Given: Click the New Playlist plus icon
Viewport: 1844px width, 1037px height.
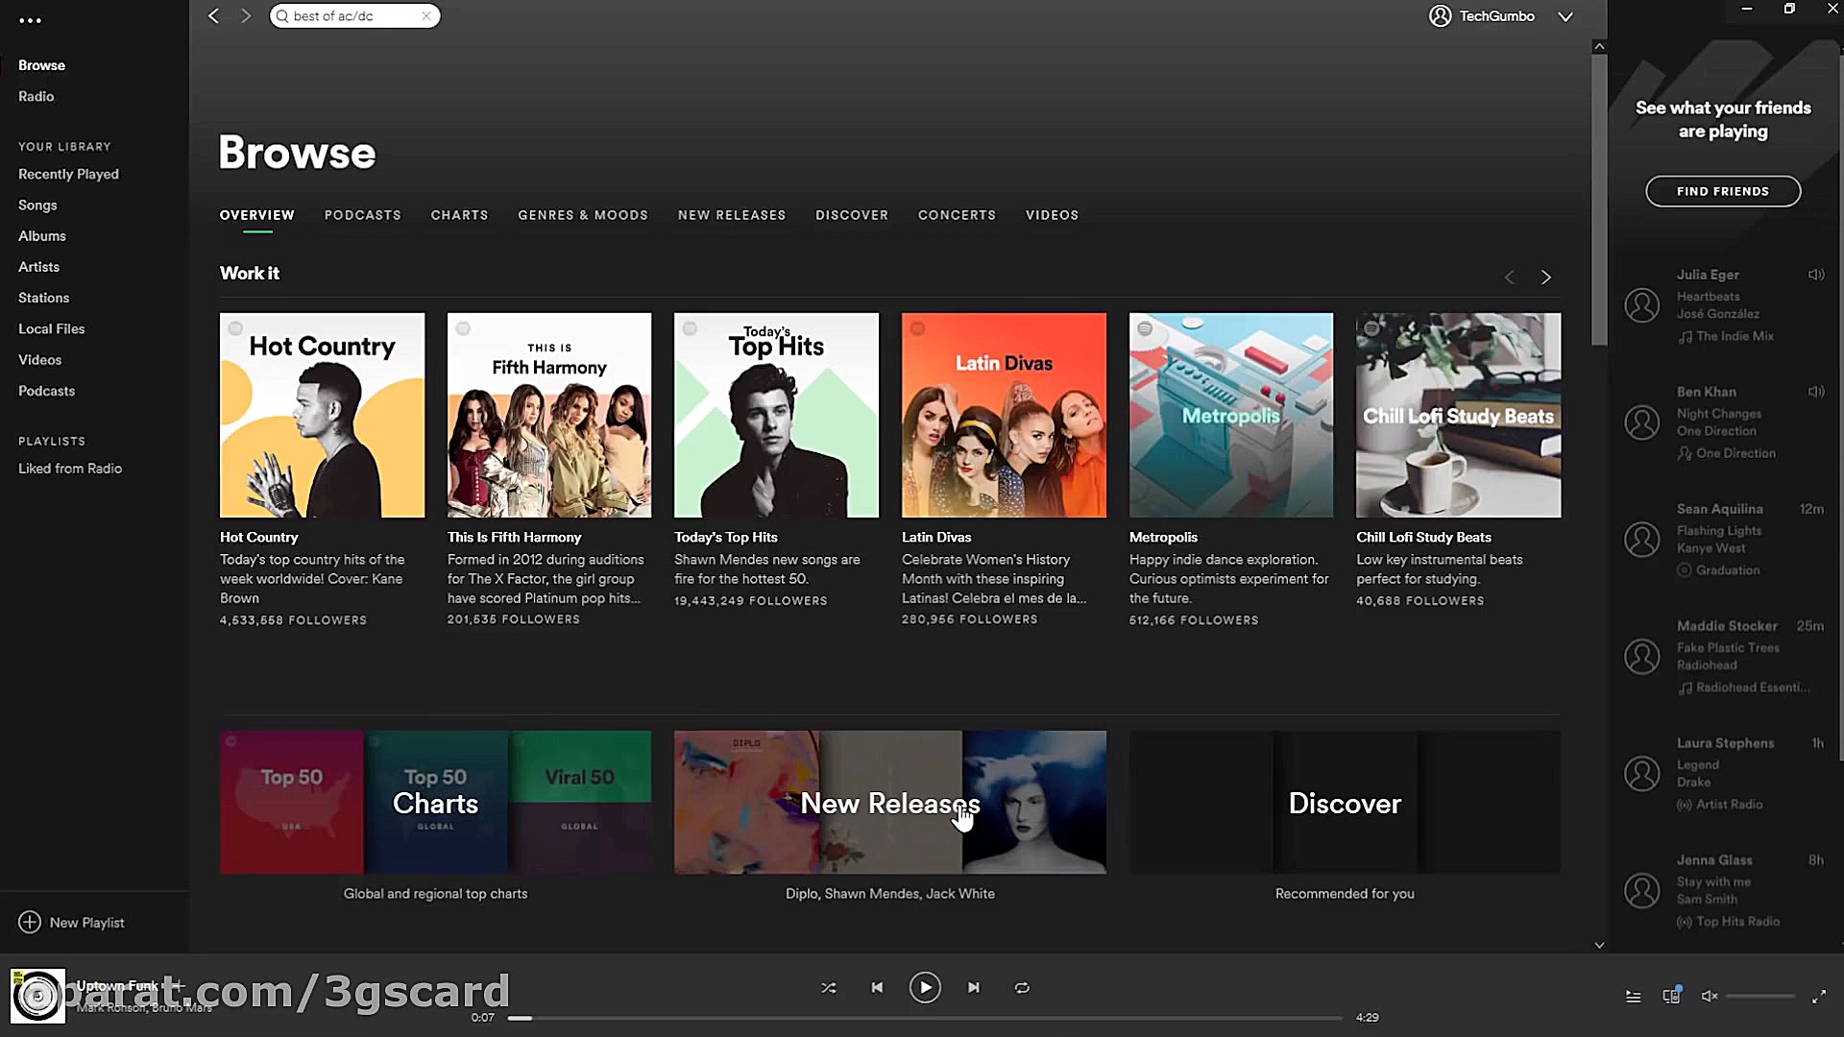Looking at the screenshot, I should click(30, 922).
